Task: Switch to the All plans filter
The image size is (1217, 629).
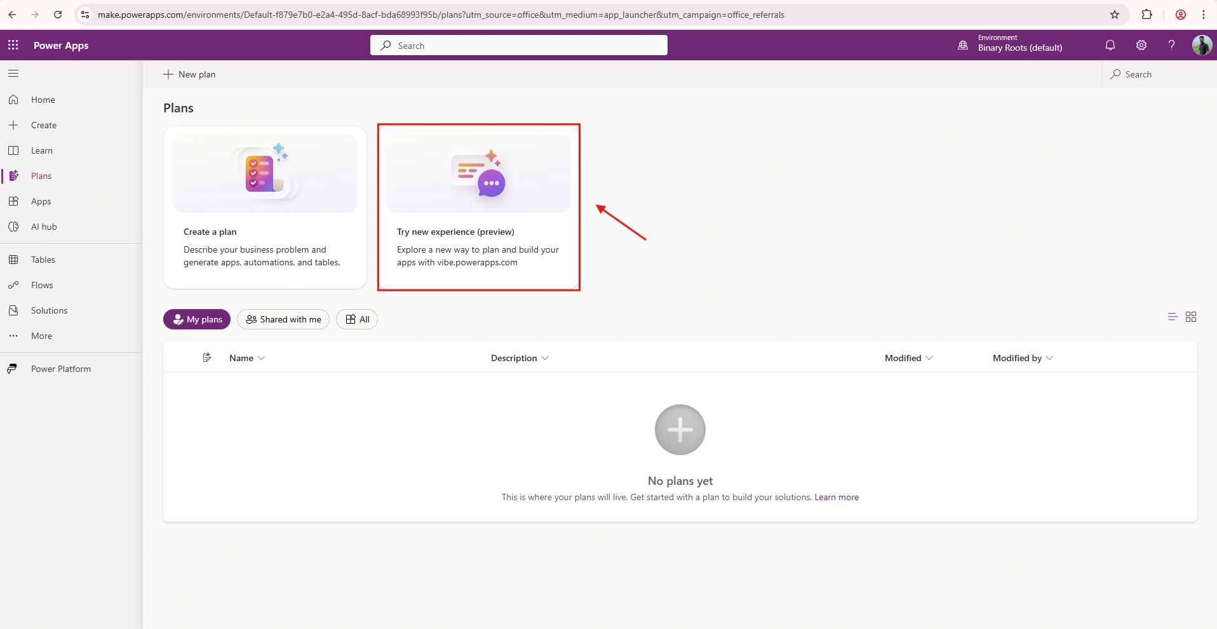Action: click(x=357, y=319)
